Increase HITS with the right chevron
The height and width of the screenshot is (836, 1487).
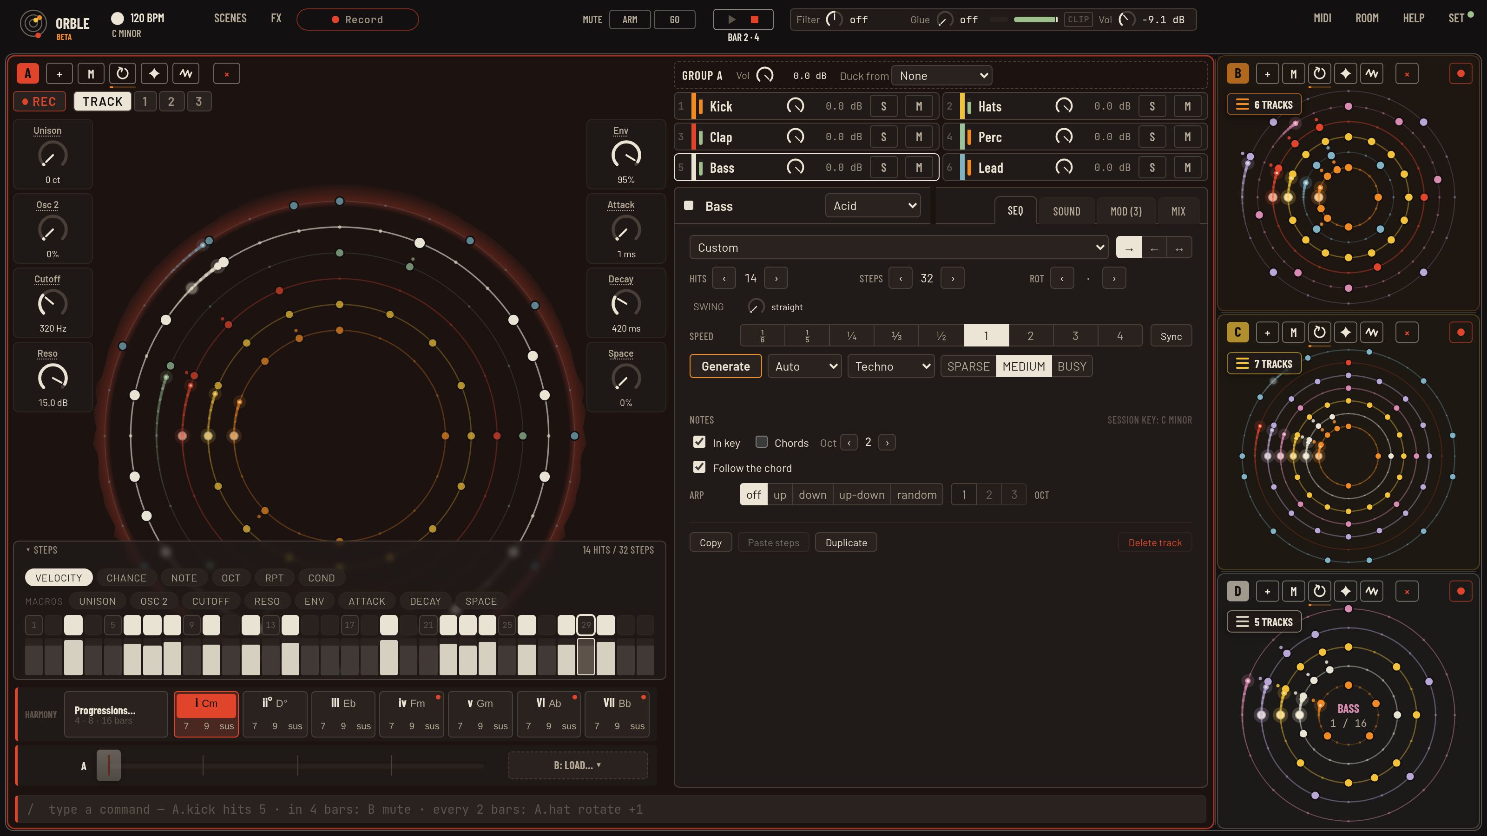(x=776, y=279)
